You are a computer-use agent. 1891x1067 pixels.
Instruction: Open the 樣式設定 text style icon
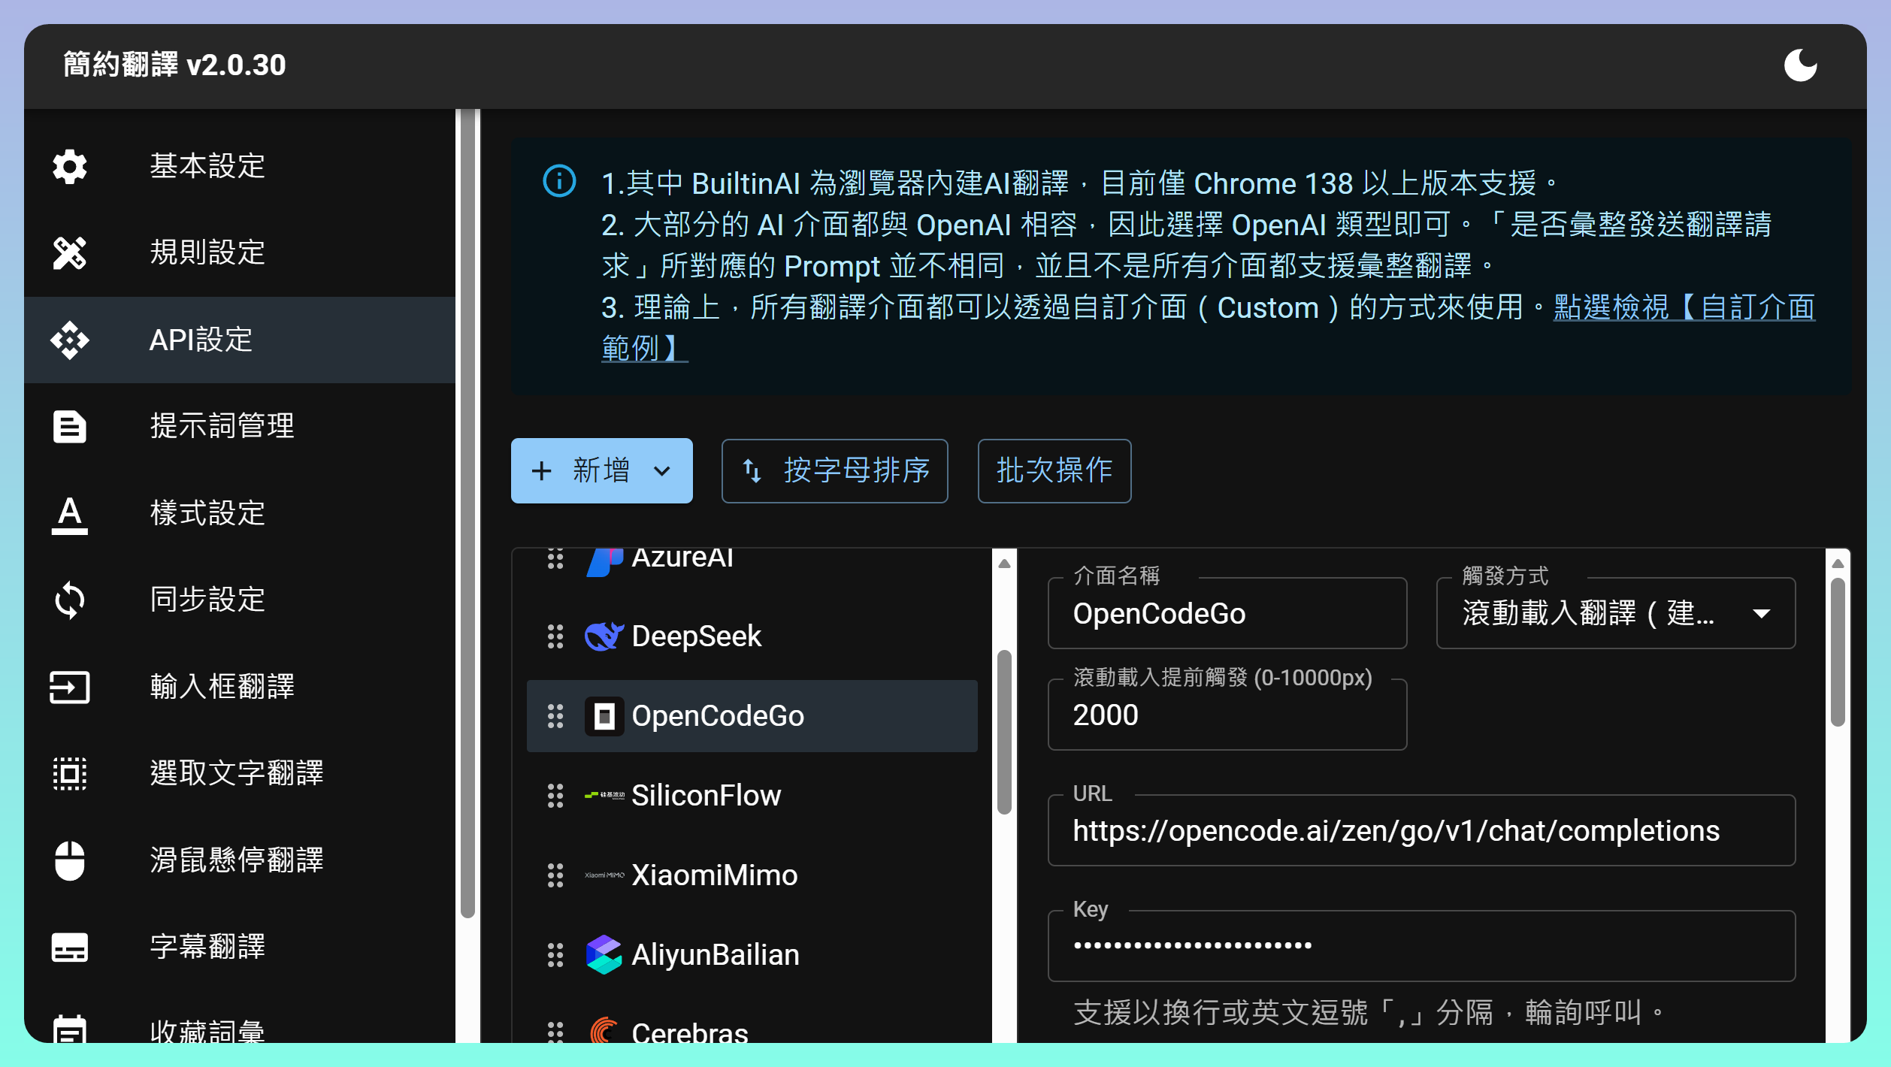[70, 515]
